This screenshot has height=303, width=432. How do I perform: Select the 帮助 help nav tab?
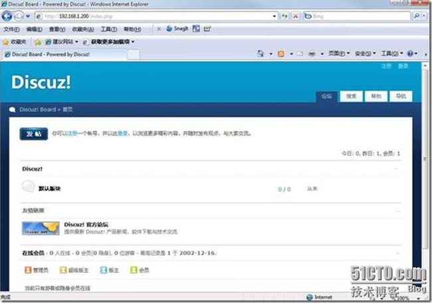coord(376,96)
